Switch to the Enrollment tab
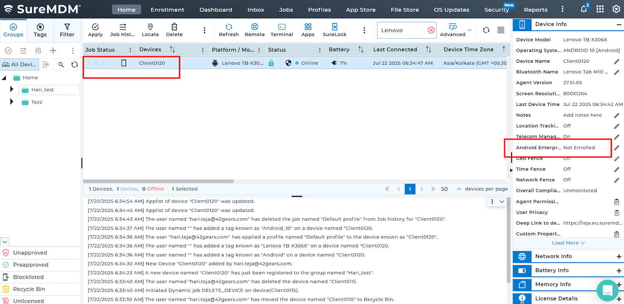Screen dimensions: 624x304 167,10
